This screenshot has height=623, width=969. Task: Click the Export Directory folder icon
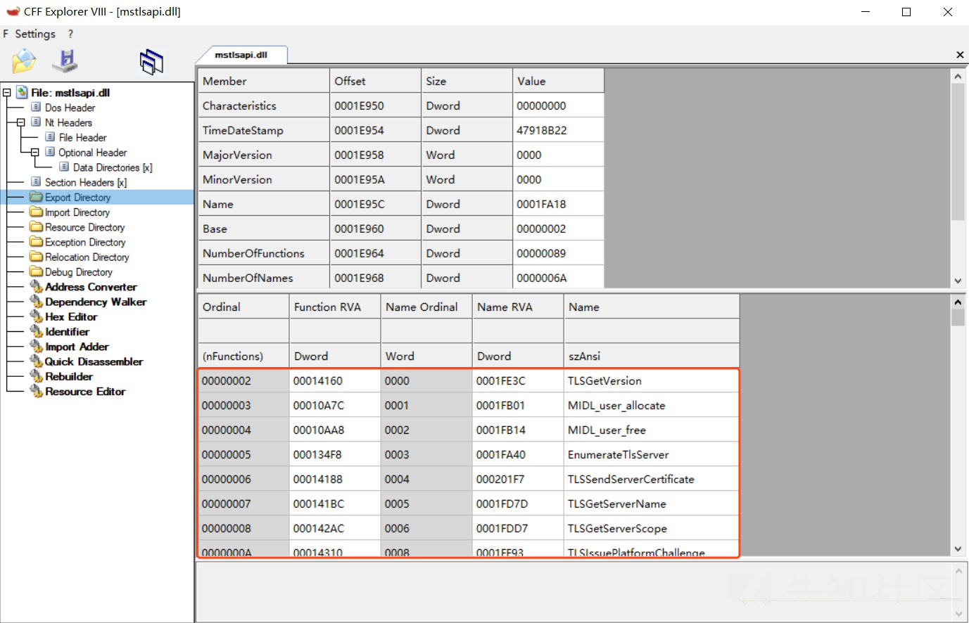(x=37, y=197)
